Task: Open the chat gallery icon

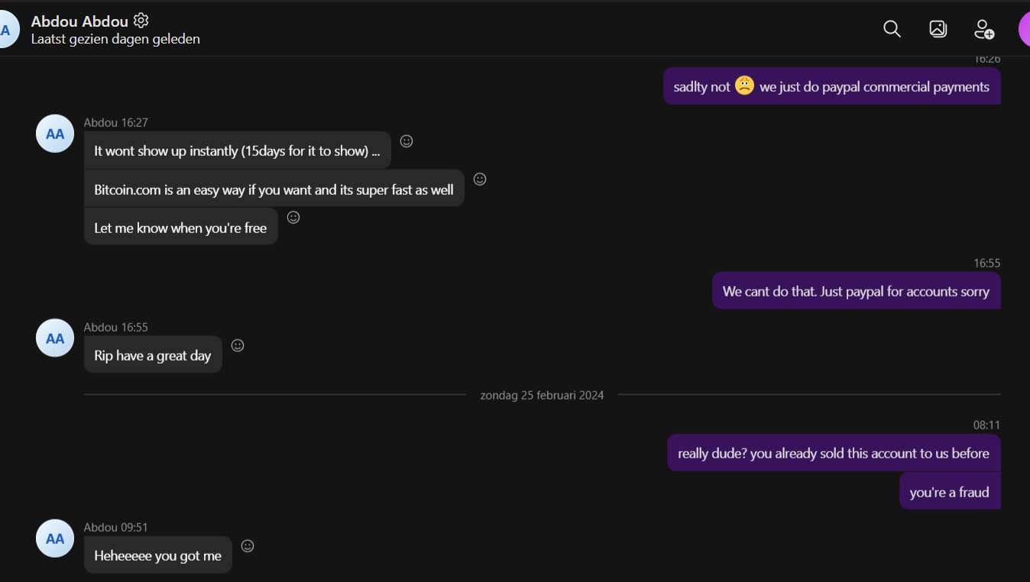Action: 938,29
